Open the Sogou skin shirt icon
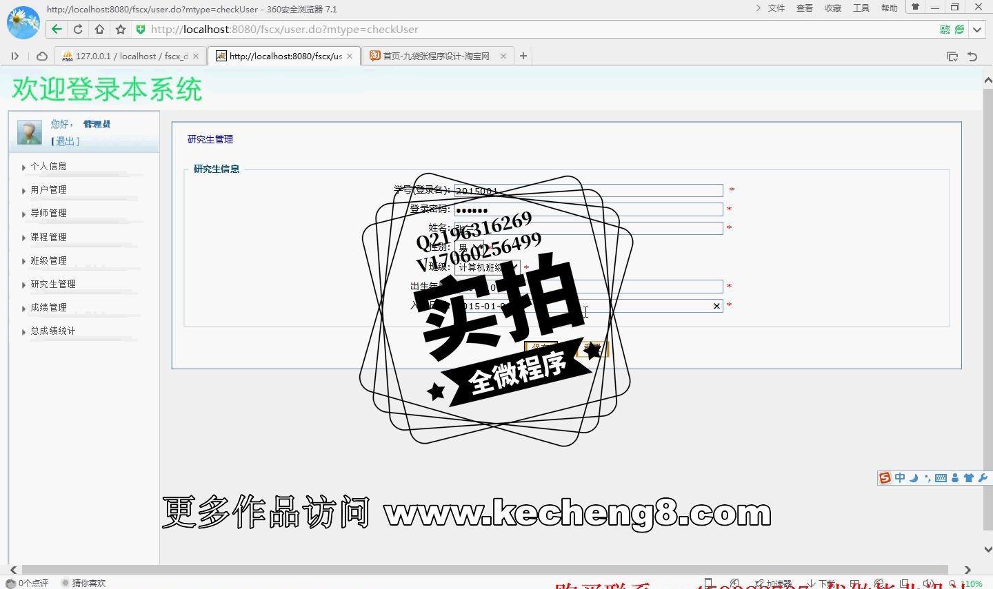Viewport: 993px width, 589px height. click(x=969, y=478)
